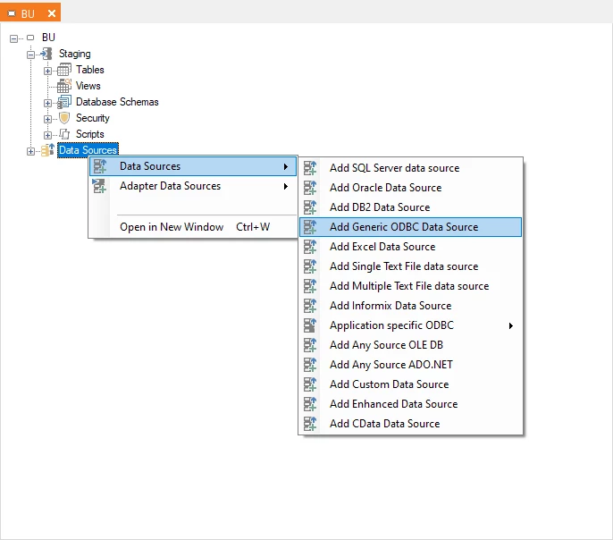This screenshot has width=613, height=540.
Task: Choose Add Custom Data Source
Action: point(410,384)
